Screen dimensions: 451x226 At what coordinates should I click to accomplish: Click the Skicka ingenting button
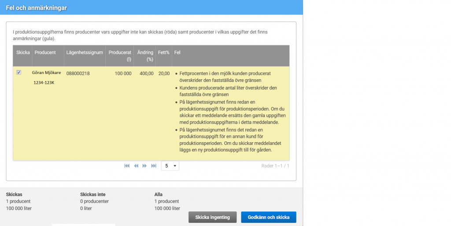tap(213, 217)
